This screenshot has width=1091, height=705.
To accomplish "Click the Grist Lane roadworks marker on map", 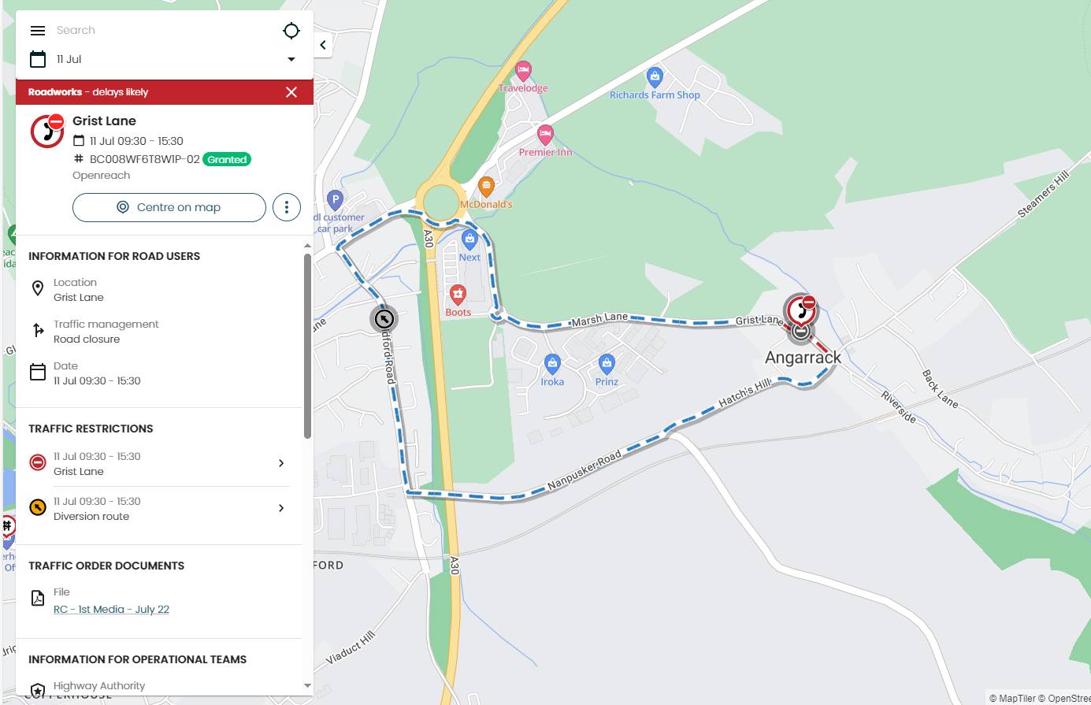I will [801, 309].
